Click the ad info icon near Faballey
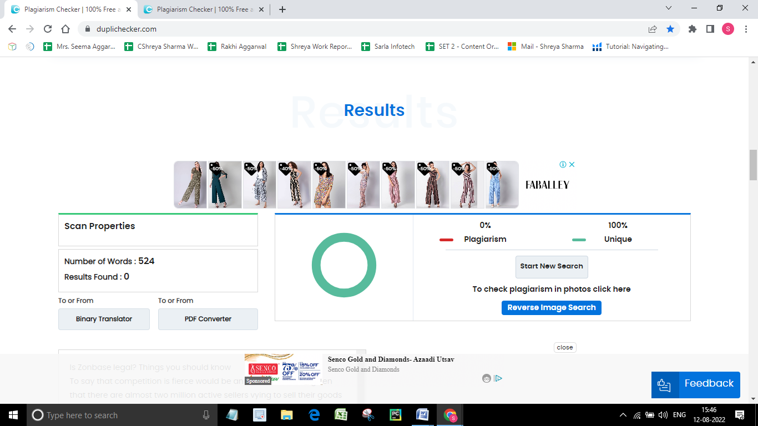Viewport: 758px width, 426px height. (563, 165)
